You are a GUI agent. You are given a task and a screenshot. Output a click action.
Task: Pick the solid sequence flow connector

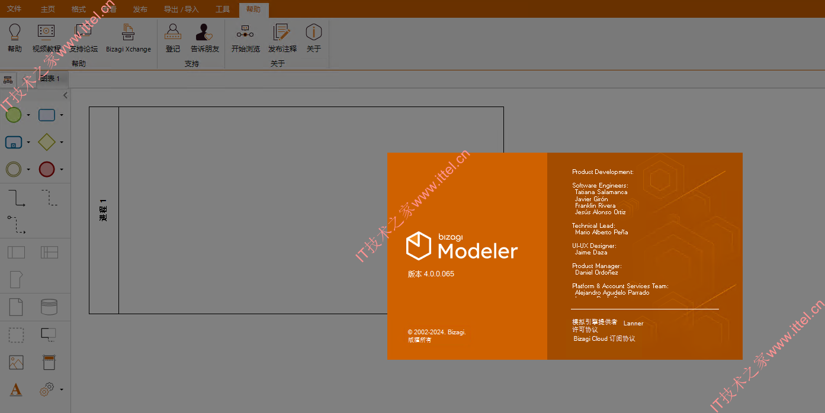[16, 198]
